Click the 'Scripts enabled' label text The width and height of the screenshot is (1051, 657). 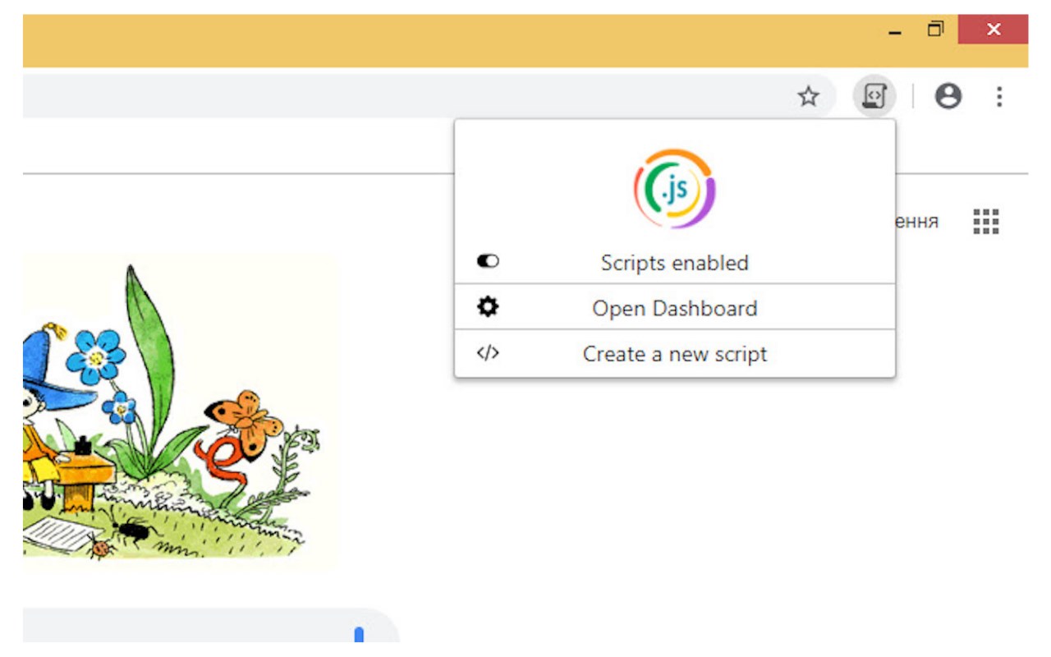coord(674,263)
